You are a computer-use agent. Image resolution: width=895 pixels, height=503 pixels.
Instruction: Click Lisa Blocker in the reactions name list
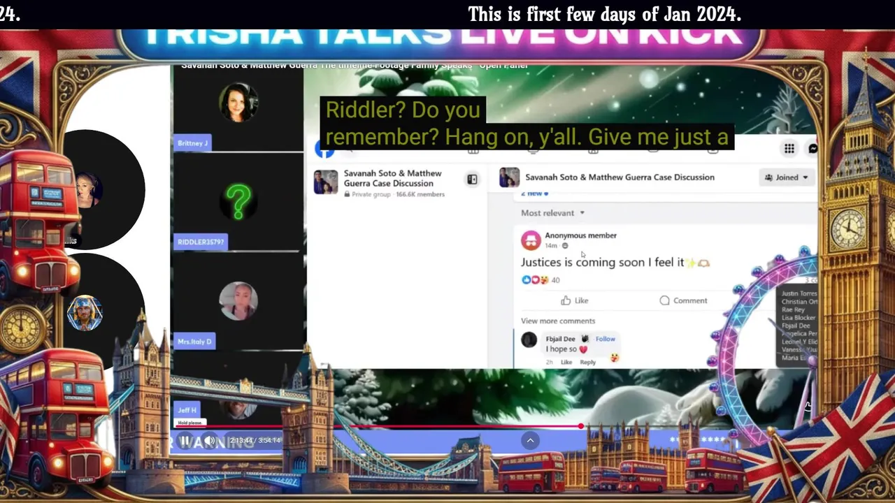tap(798, 318)
